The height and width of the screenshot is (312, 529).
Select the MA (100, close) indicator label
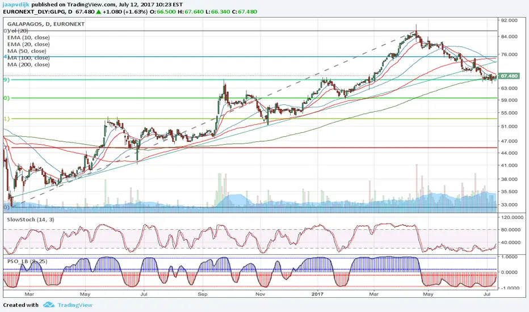coord(28,58)
